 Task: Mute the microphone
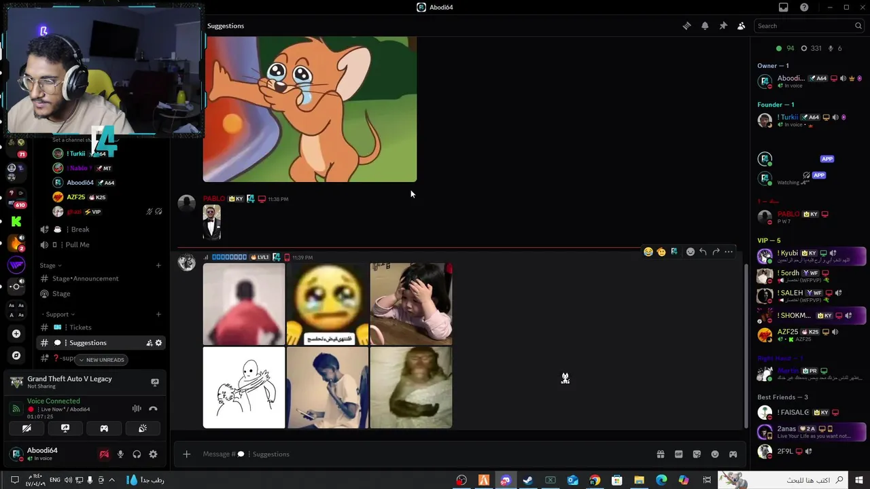tap(120, 454)
